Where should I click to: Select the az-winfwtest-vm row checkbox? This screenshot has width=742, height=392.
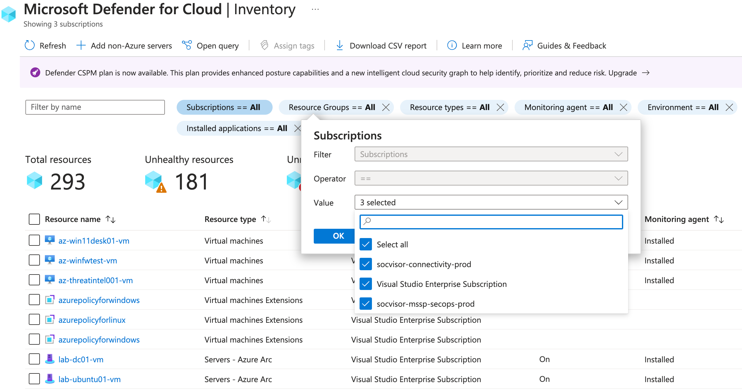coord(34,260)
